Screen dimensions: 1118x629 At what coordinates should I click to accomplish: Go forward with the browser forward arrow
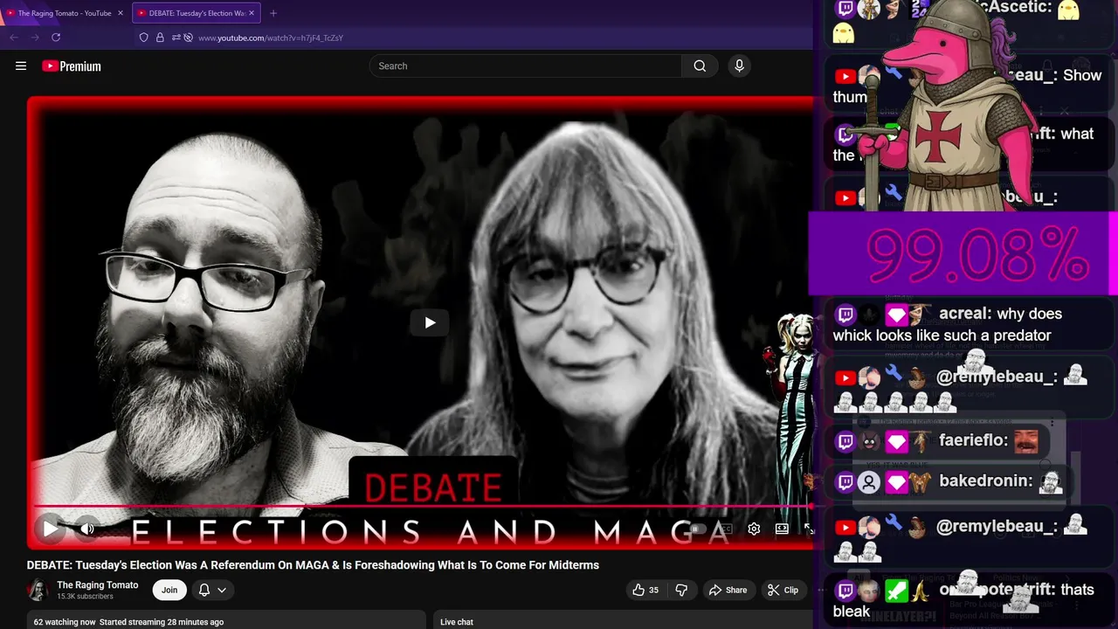(35, 38)
